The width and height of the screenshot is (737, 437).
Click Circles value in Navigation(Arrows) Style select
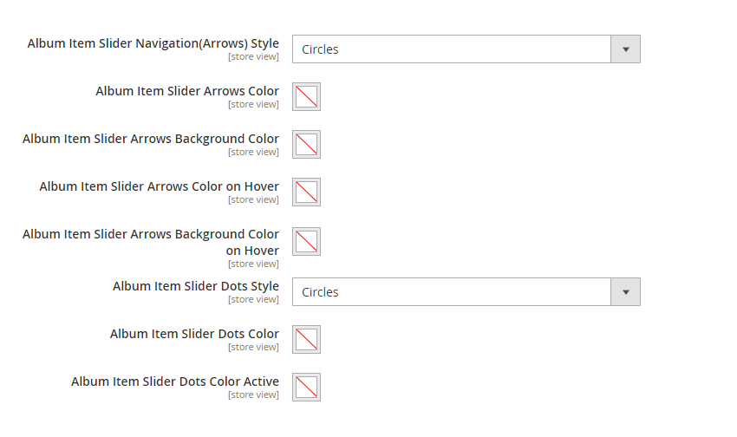320,49
